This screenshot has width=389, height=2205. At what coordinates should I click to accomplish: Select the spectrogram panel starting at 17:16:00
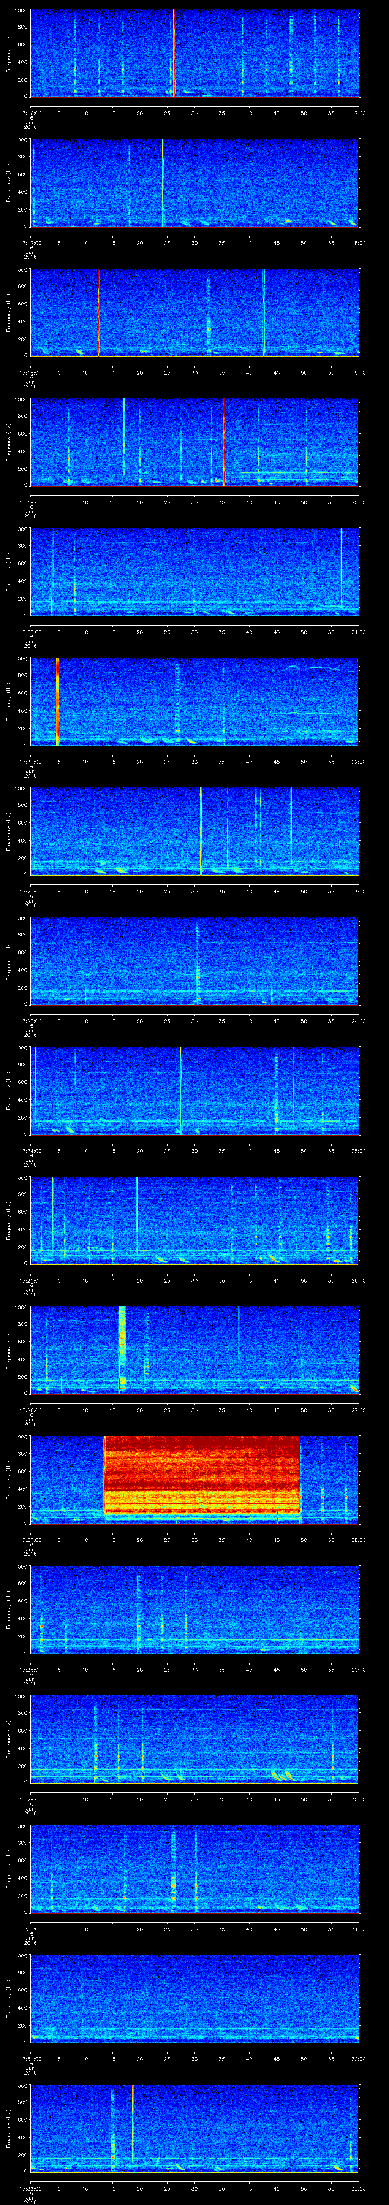click(195, 53)
